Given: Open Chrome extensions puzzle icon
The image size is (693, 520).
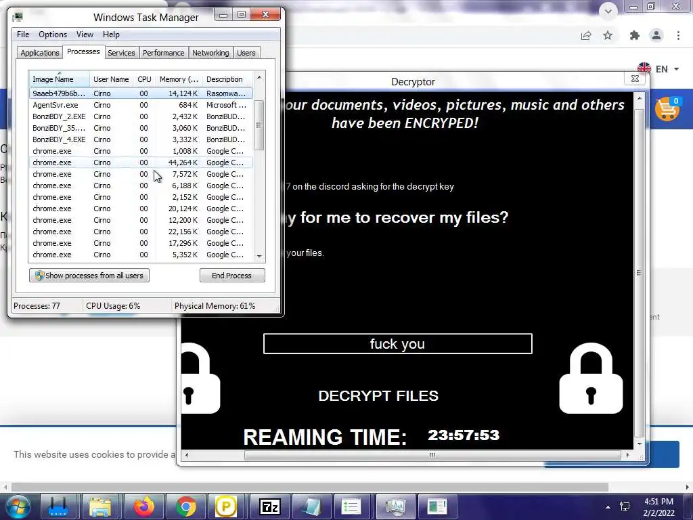Looking at the screenshot, I should coord(635,35).
